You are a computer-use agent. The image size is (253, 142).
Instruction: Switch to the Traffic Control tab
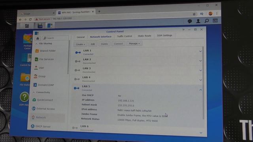(125, 36)
